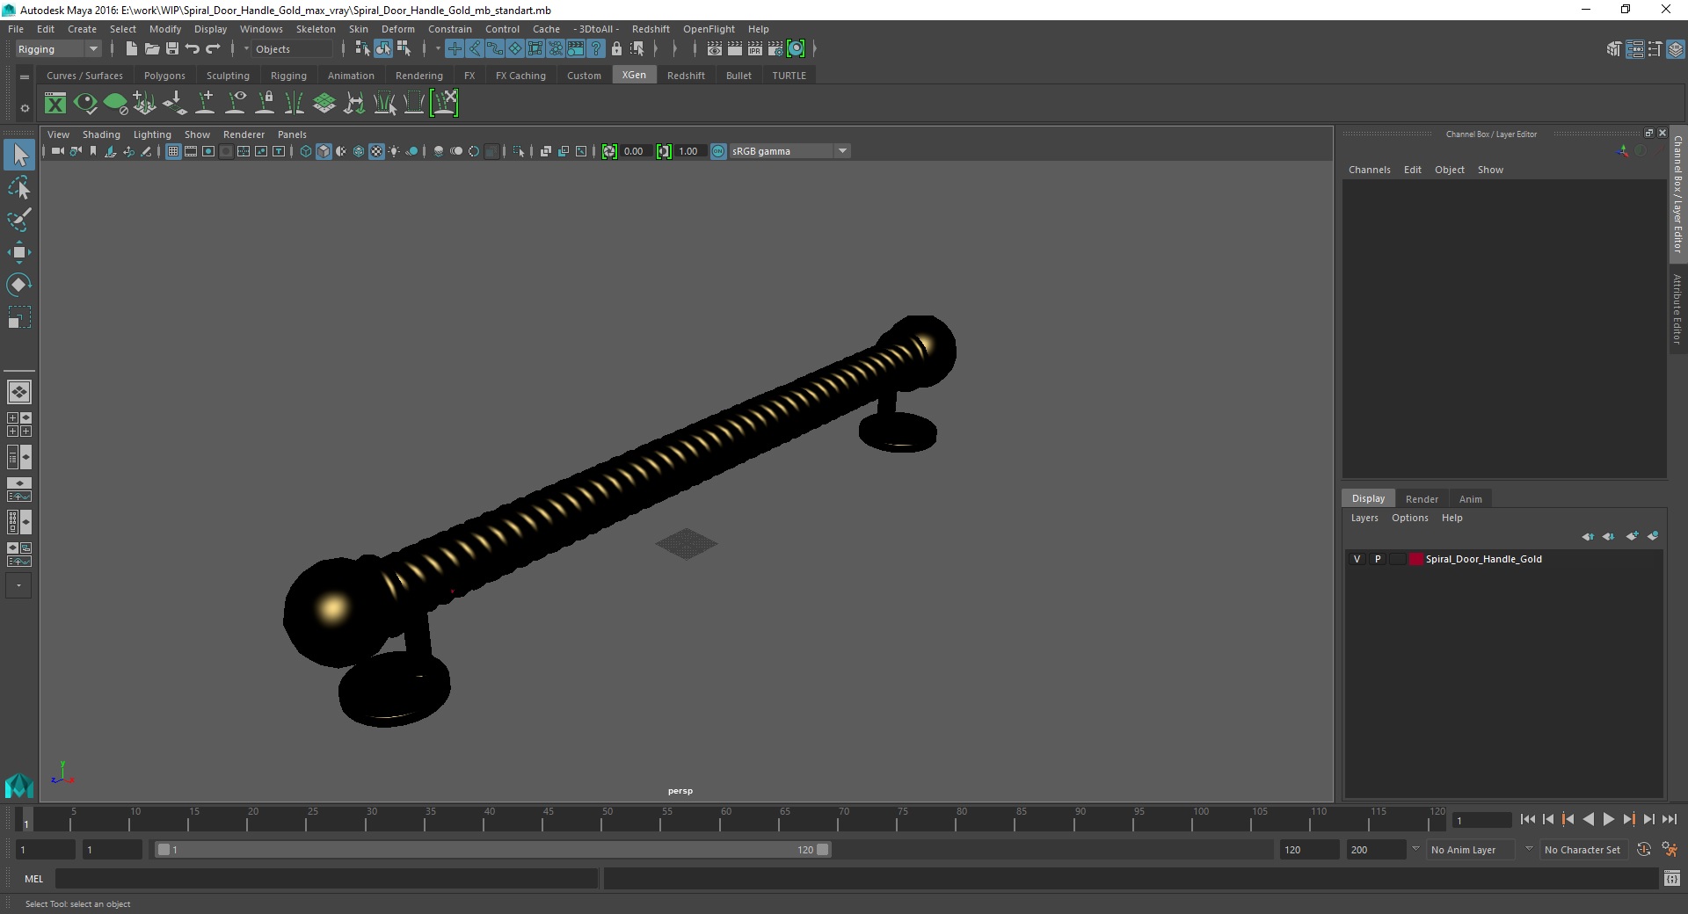
Task: Click the viewport bookmark icon
Action: (93, 151)
